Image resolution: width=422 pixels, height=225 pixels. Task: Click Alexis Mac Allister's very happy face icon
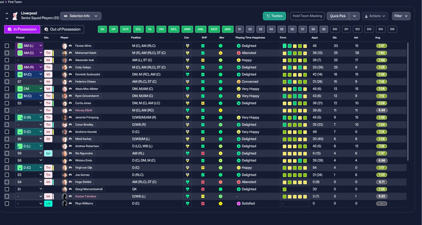pos(239,89)
